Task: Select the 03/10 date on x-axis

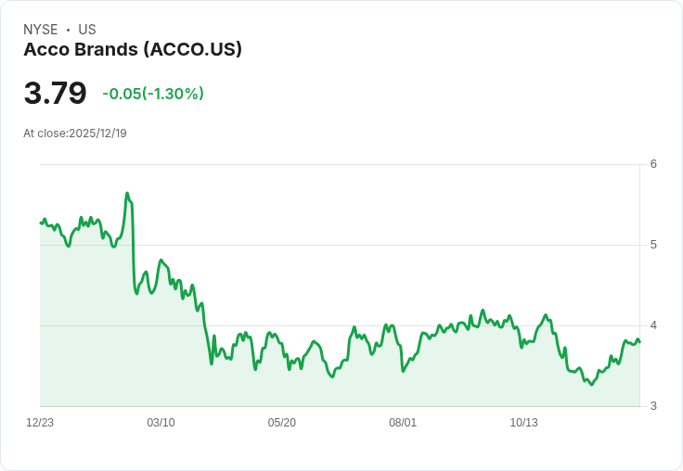Action: (x=161, y=422)
